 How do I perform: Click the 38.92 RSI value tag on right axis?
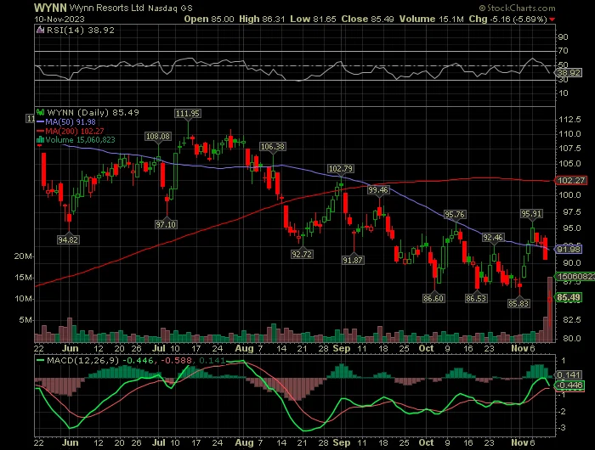pyautogui.click(x=569, y=72)
